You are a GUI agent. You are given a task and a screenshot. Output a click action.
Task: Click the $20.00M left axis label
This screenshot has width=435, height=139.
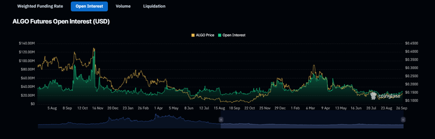pyautogui.click(x=27, y=95)
